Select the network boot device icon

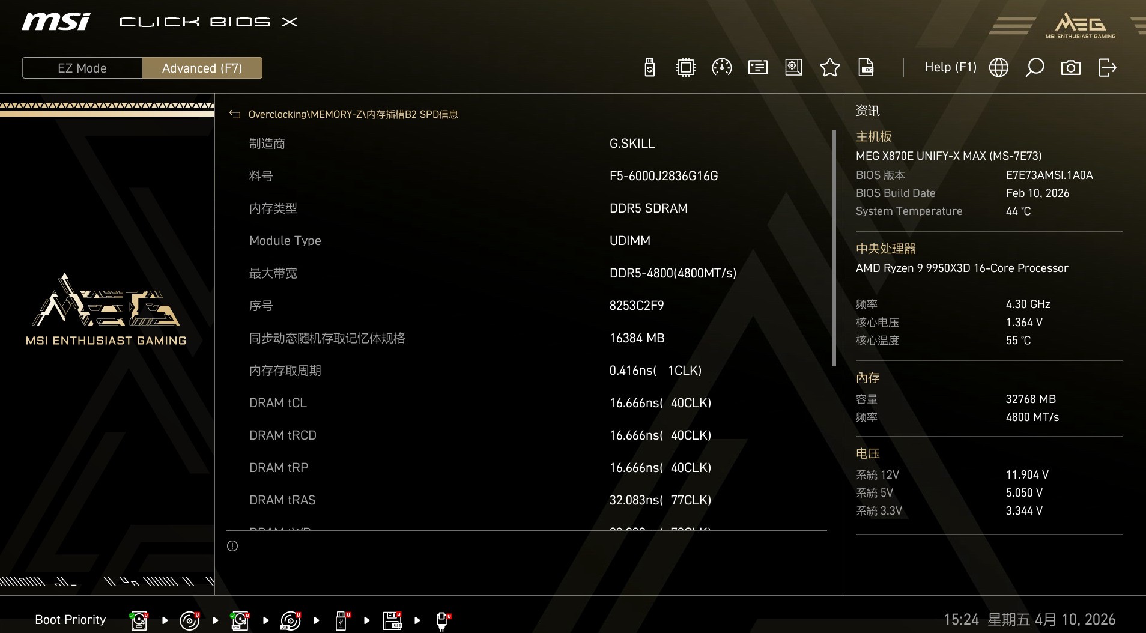443,619
